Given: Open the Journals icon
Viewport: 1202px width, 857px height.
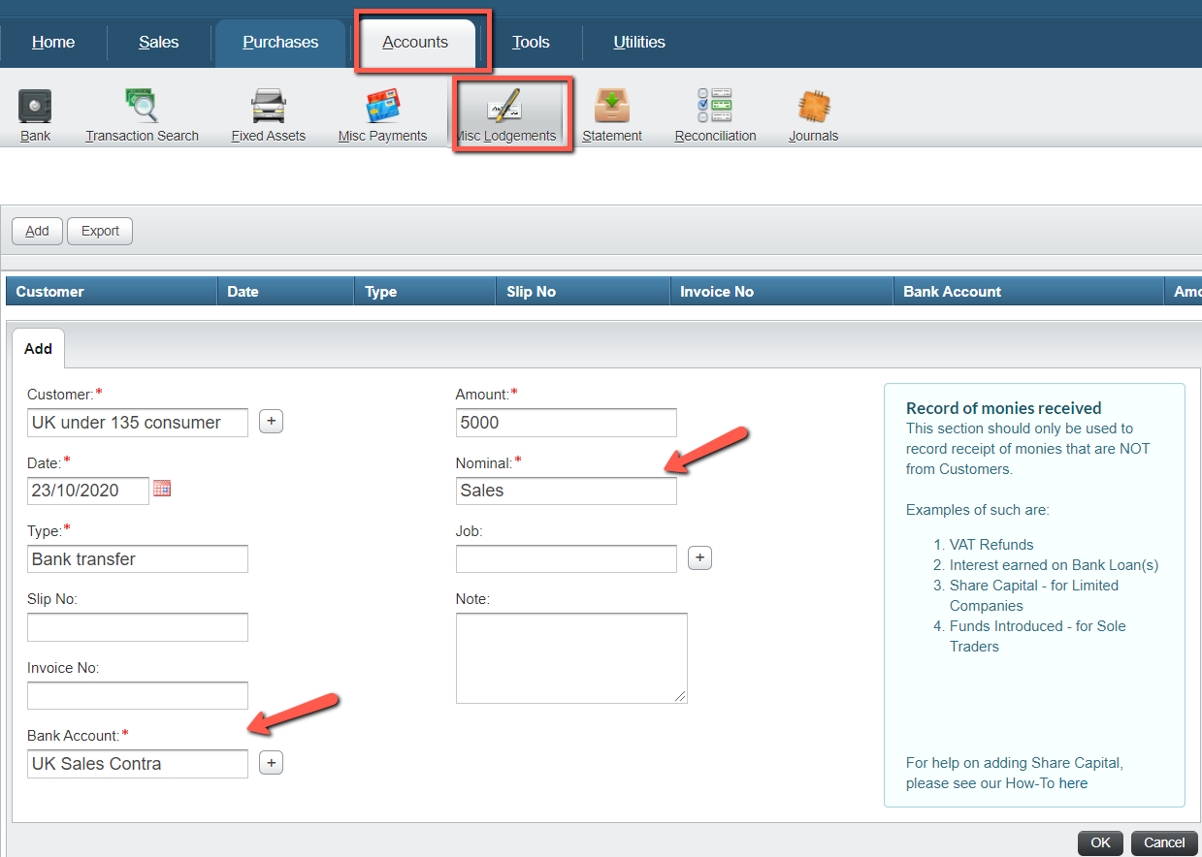Looking at the screenshot, I should pyautogui.click(x=813, y=106).
